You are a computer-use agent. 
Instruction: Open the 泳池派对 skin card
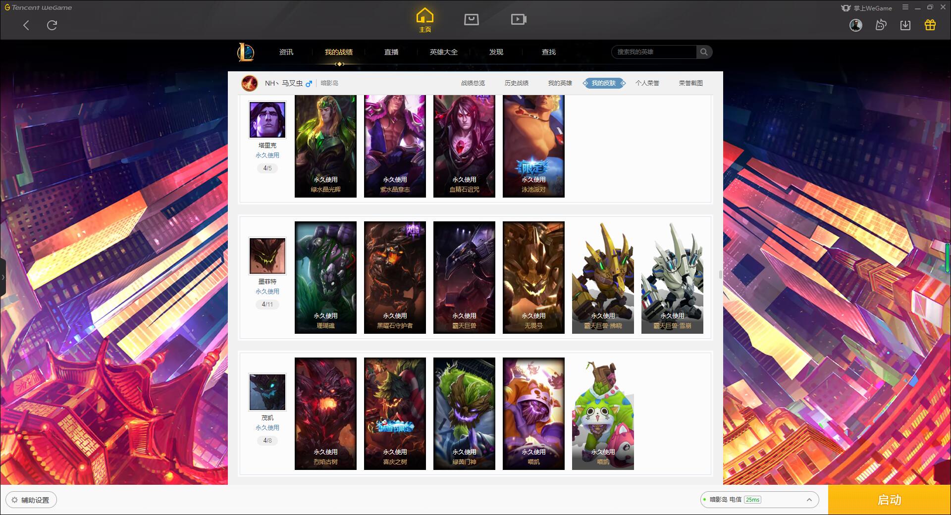[533, 146]
